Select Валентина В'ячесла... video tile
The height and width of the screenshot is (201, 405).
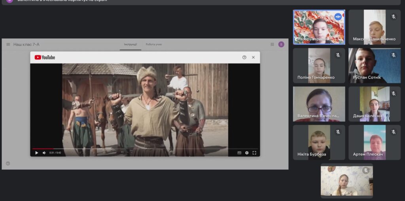click(x=319, y=104)
